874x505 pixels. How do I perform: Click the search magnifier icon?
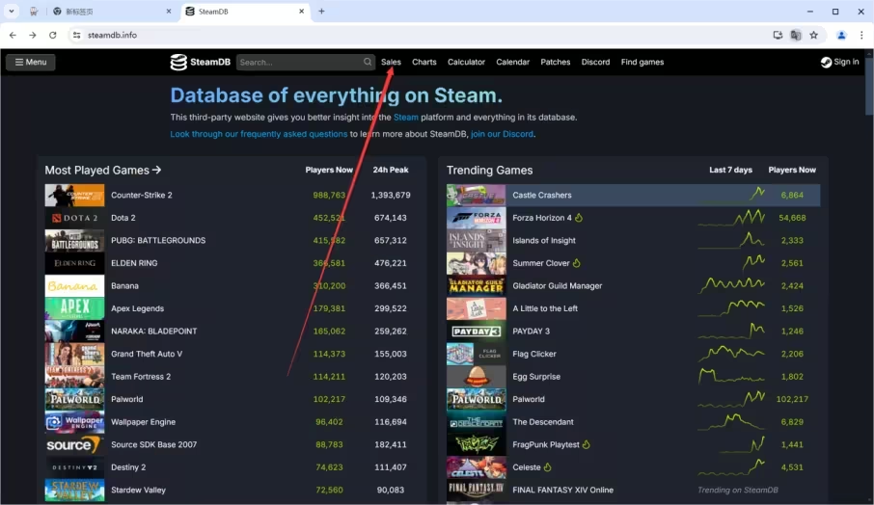point(368,62)
